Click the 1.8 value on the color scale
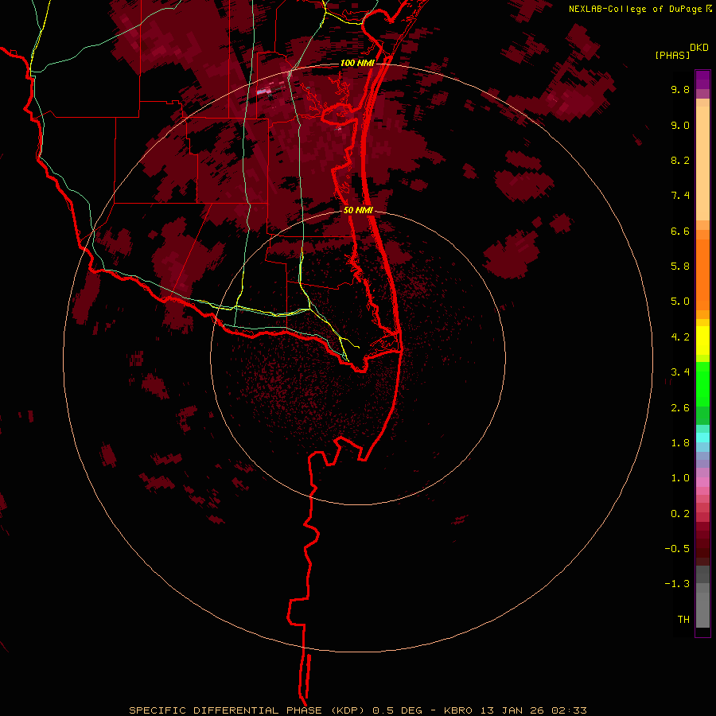The image size is (716, 716). coord(680,443)
